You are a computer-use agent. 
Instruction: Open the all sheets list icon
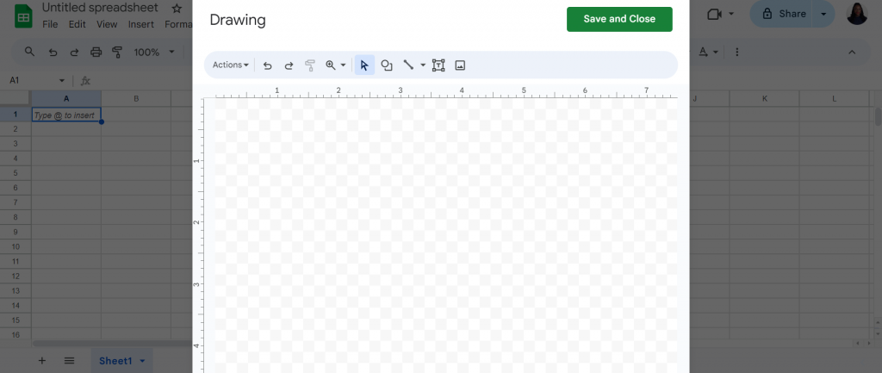tap(69, 361)
